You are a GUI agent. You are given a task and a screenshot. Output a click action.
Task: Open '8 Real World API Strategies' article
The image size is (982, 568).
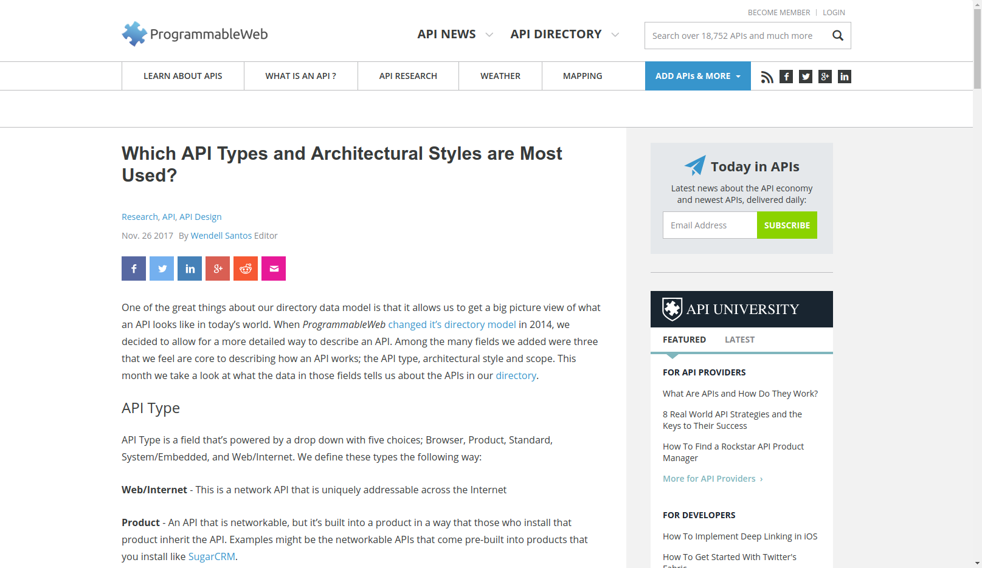[x=732, y=420]
